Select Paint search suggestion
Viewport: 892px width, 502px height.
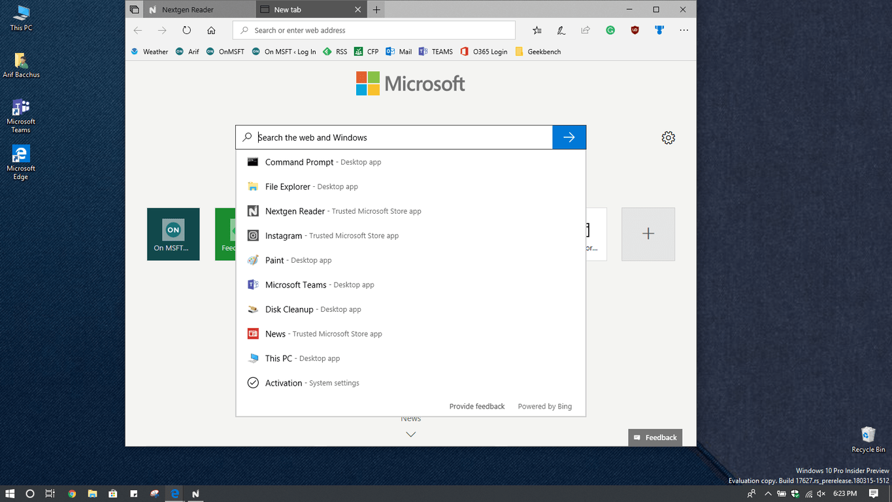coord(410,260)
